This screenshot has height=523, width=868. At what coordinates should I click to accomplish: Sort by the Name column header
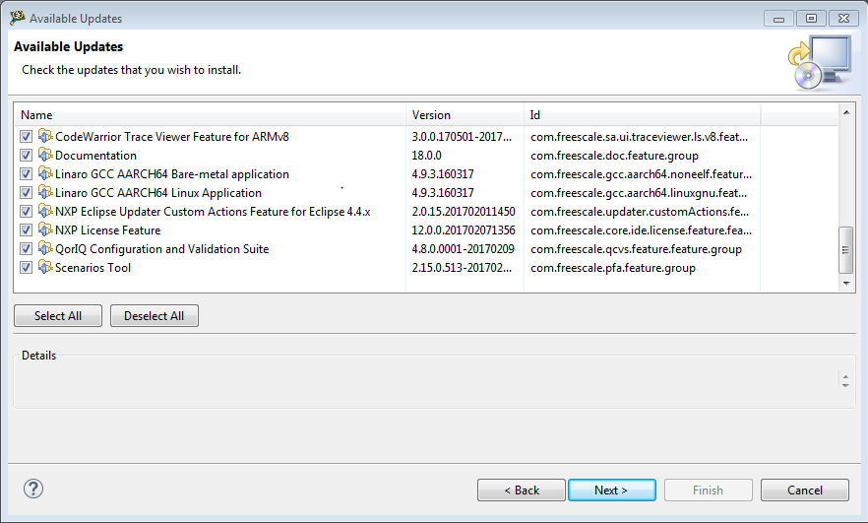pos(211,115)
